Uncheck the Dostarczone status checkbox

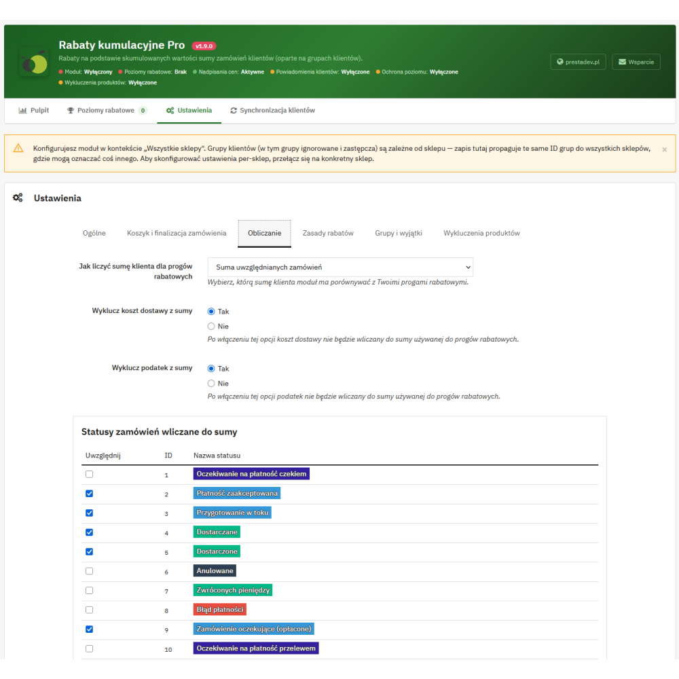tap(89, 551)
